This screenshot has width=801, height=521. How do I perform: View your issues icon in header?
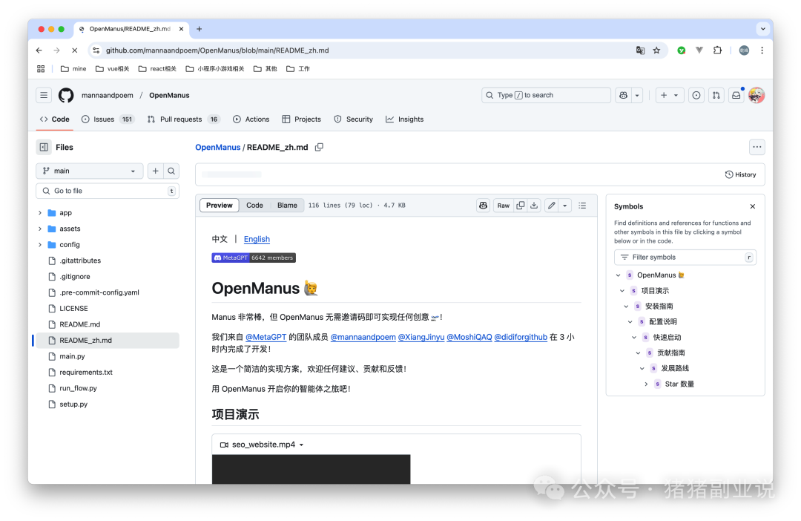[696, 95]
